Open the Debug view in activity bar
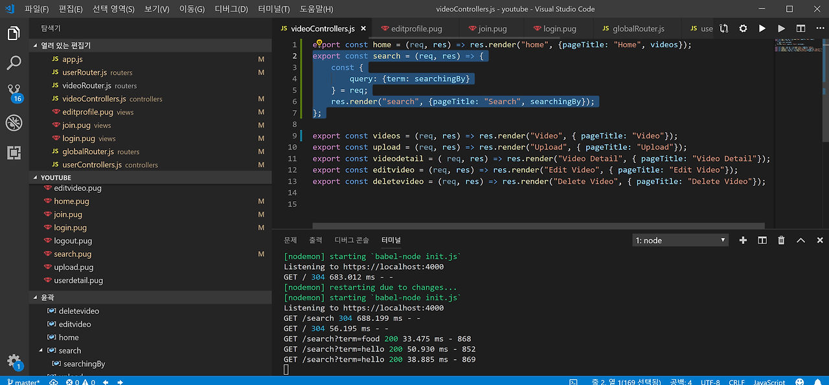This screenshot has width=829, height=385. [14, 123]
